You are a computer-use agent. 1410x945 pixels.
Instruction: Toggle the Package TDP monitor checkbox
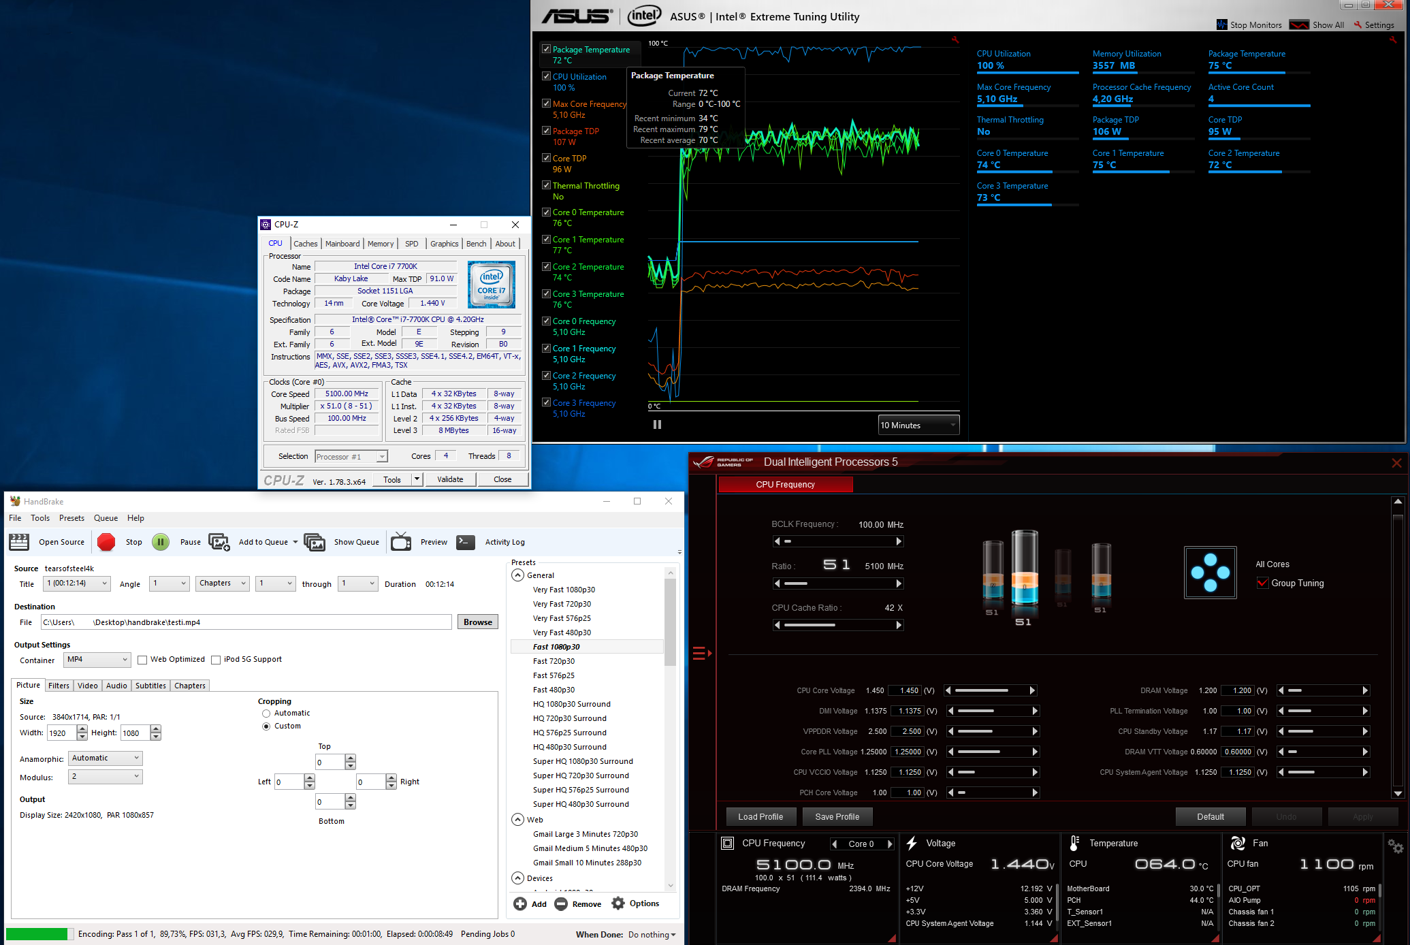tap(546, 131)
